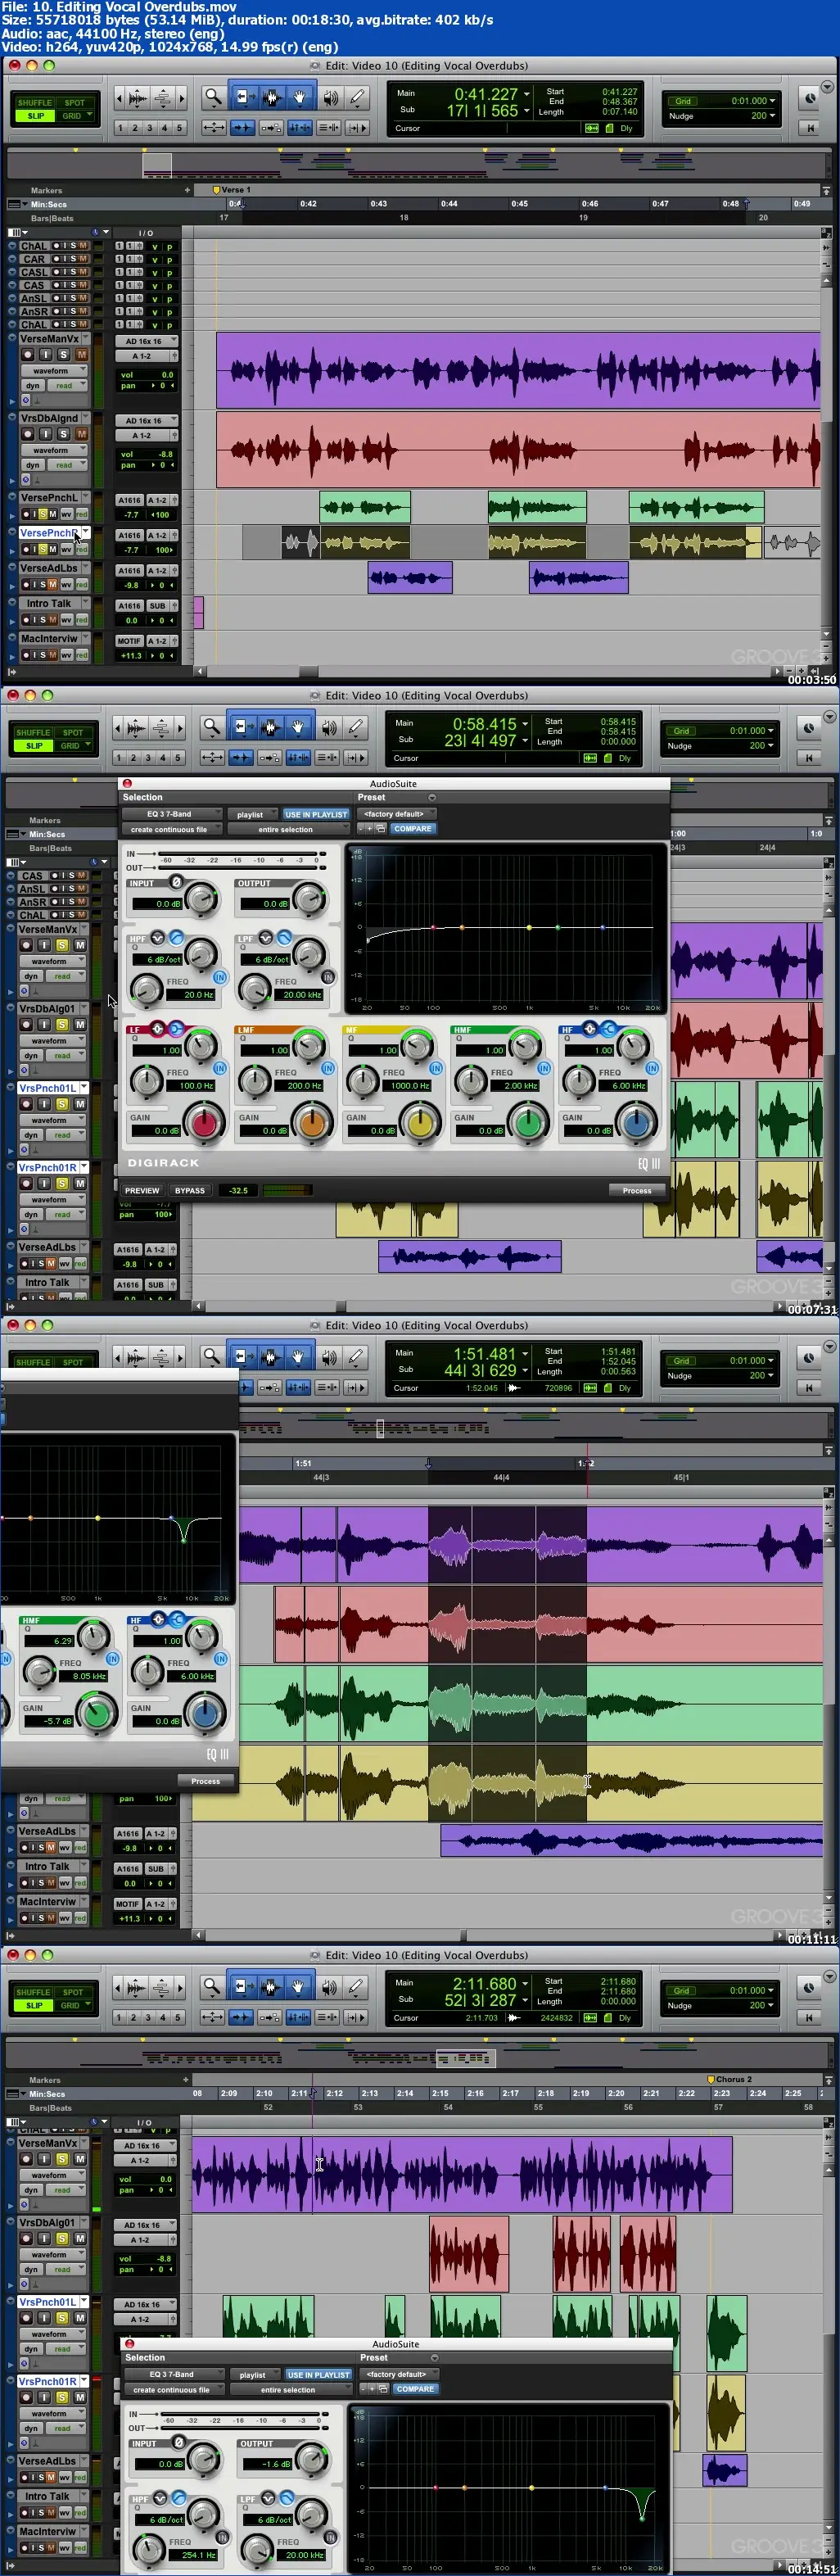Solo the VerseManVx track in the 0:41.227 window
This screenshot has height=2576, width=840.
(63, 354)
